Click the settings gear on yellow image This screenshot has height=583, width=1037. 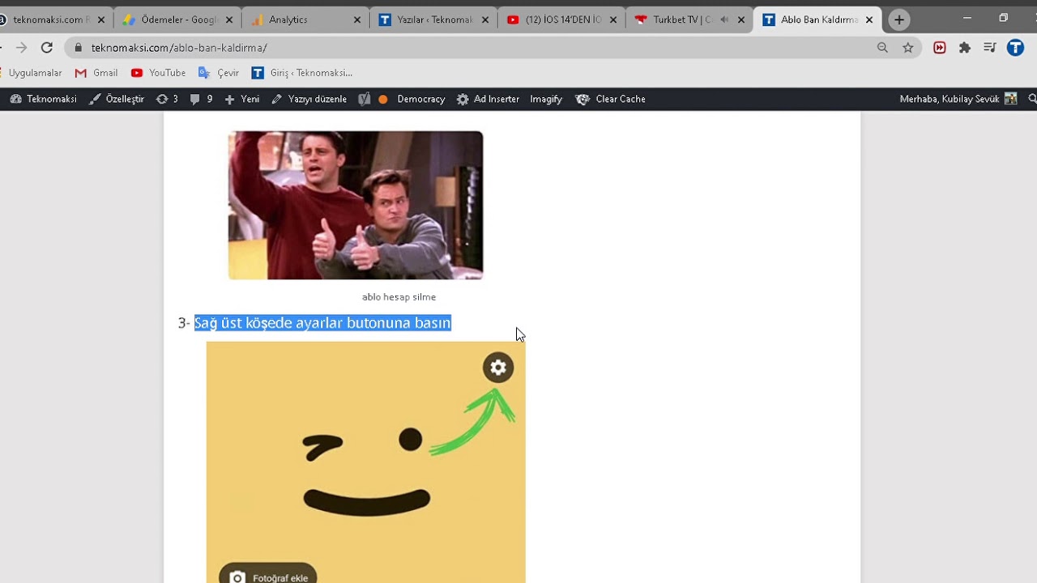[x=498, y=368]
